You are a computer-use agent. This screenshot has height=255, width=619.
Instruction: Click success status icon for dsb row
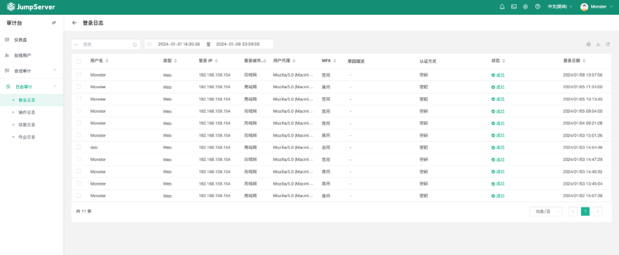pyautogui.click(x=493, y=147)
